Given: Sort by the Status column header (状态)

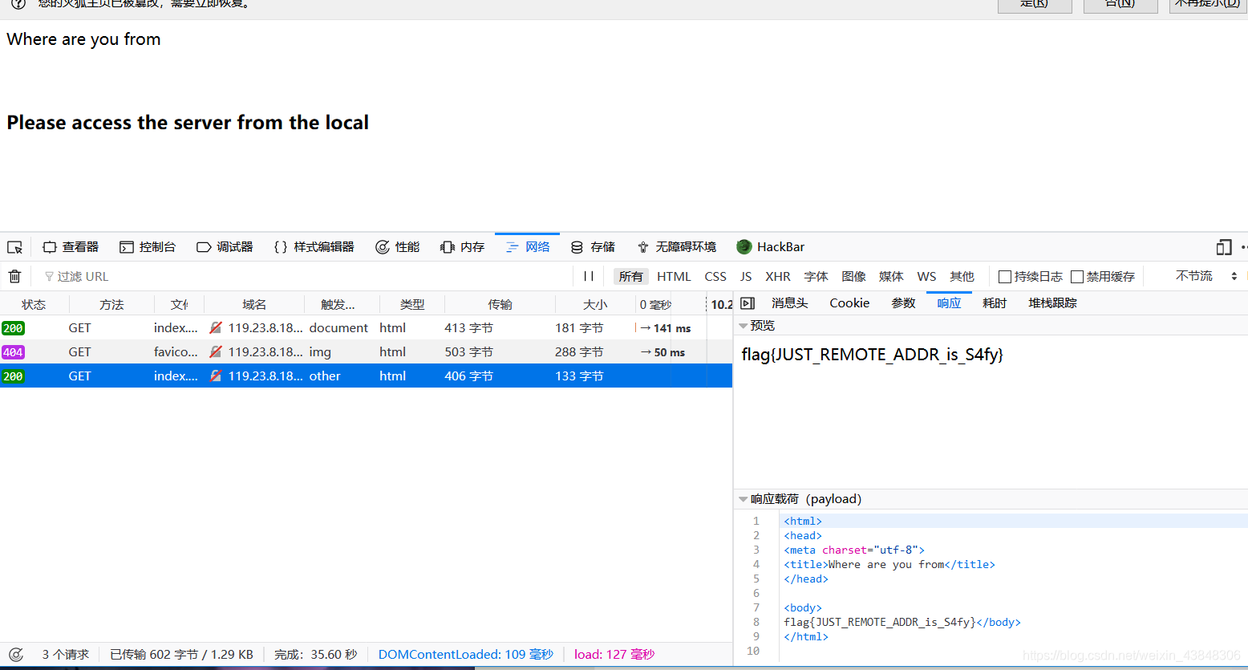Looking at the screenshot, I should [34, 304].
